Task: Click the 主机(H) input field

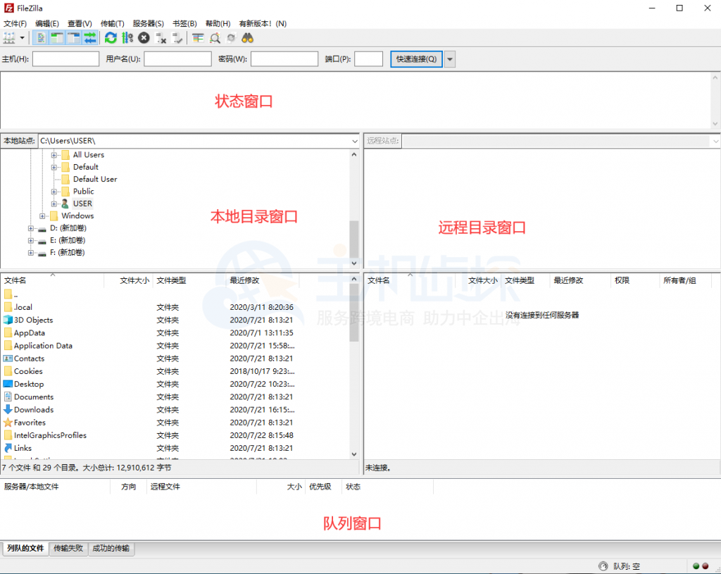Action: [65, 58]
